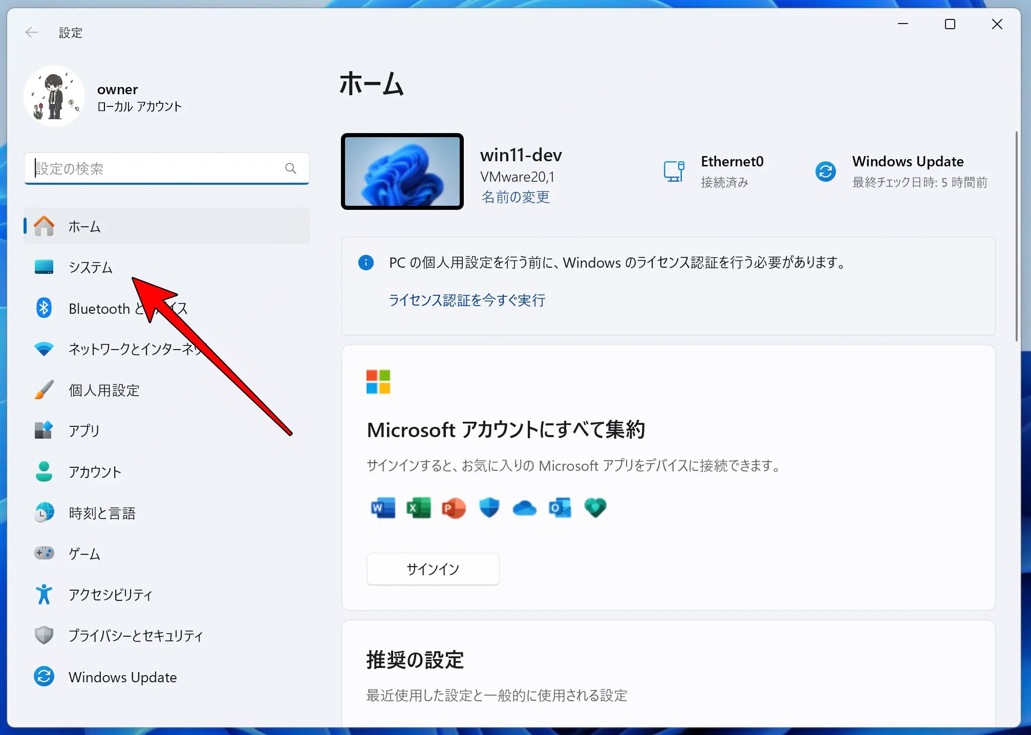The height and width of the screenshot is (735, 1031).
Task: Select 個人用設定 paintbrush icon
Action: (x=44, y=390)
